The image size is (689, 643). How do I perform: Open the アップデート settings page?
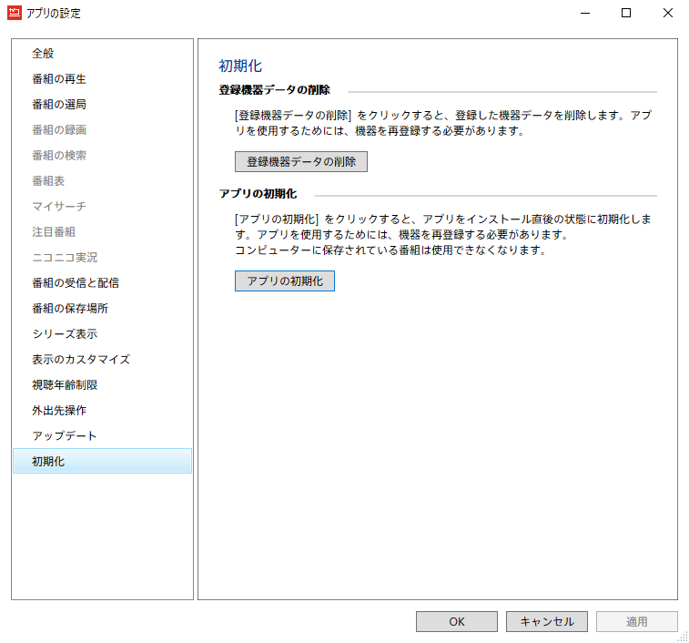pyautogui.click(x=65, y=436)
